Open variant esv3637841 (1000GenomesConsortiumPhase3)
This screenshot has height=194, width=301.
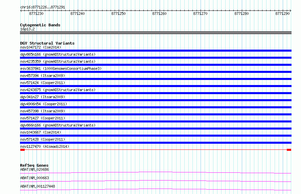61,68
